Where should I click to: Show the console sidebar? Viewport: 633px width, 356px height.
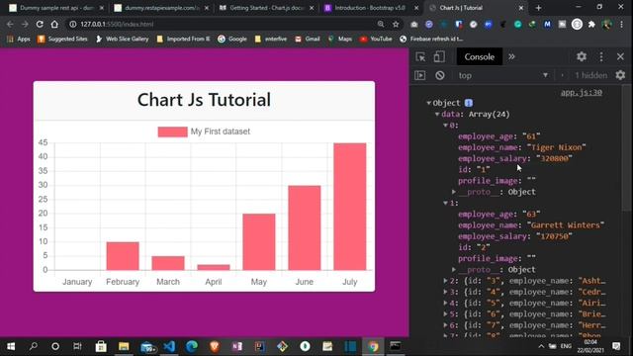pos(419,75)
